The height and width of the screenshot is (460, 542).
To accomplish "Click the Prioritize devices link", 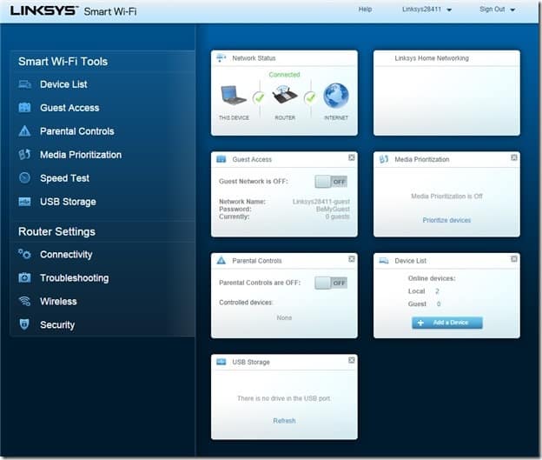I will (x=446, y=220).
